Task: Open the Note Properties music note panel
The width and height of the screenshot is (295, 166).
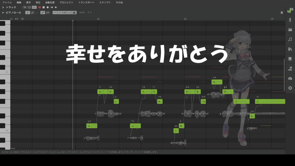Action: click(290, 39)
